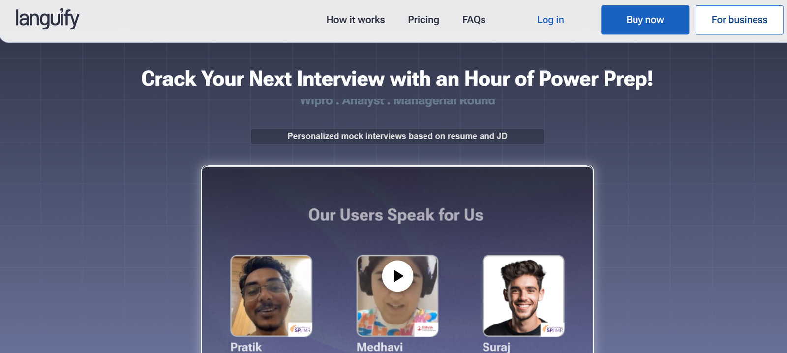Open Suraj's testimonial thumbnail

click(523, 295)
